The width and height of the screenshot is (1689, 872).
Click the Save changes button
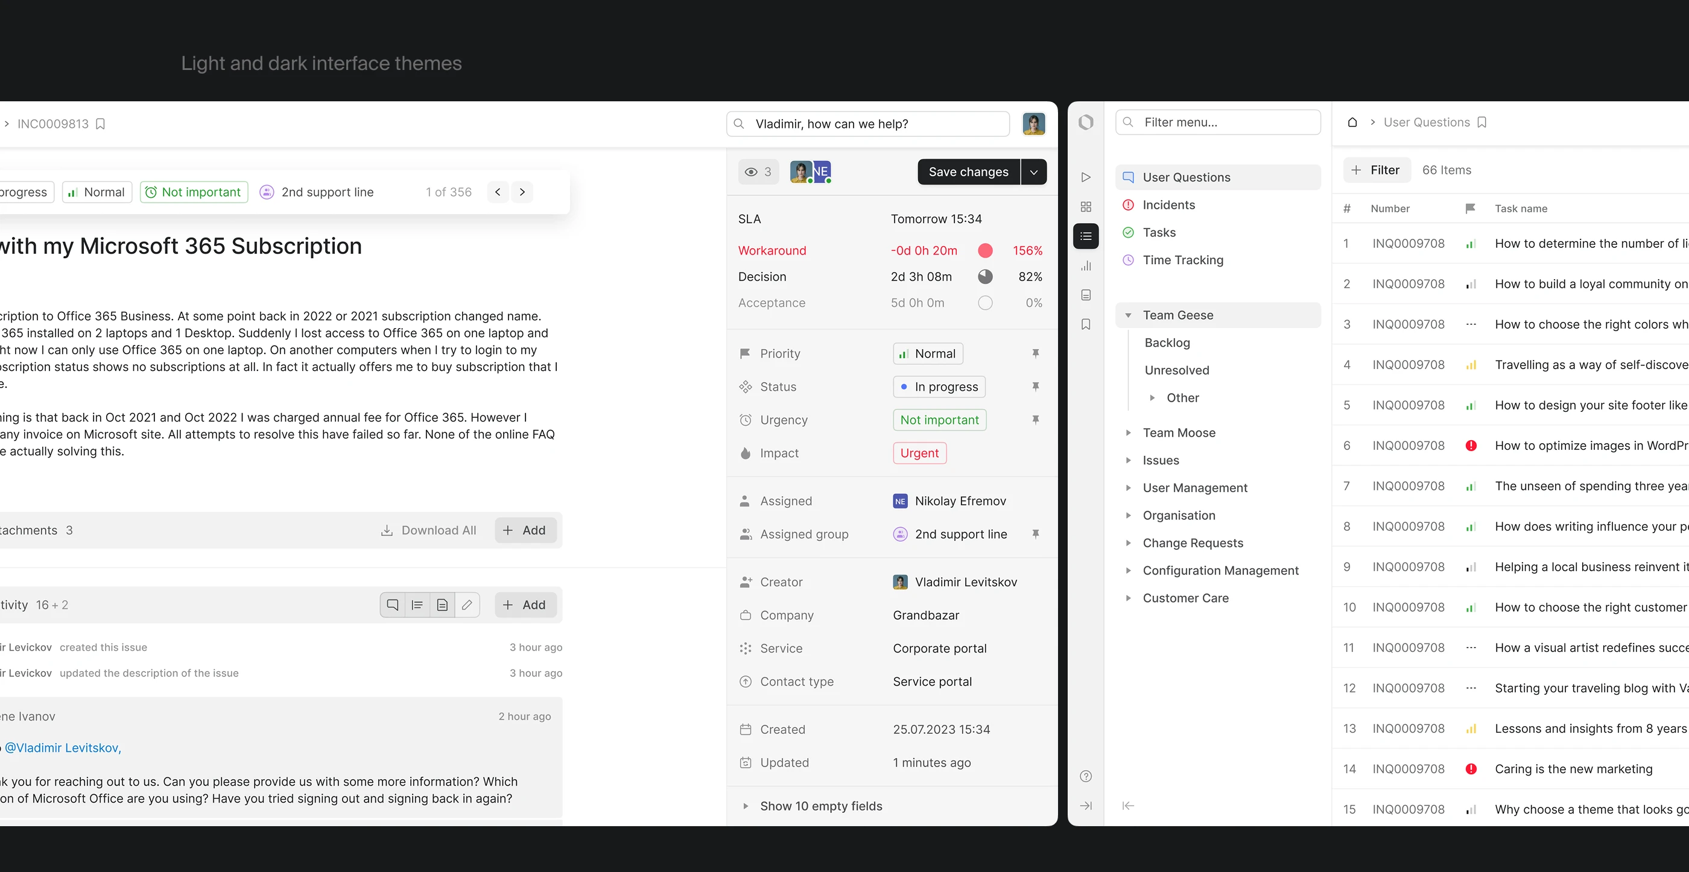(x=968, y=171)
